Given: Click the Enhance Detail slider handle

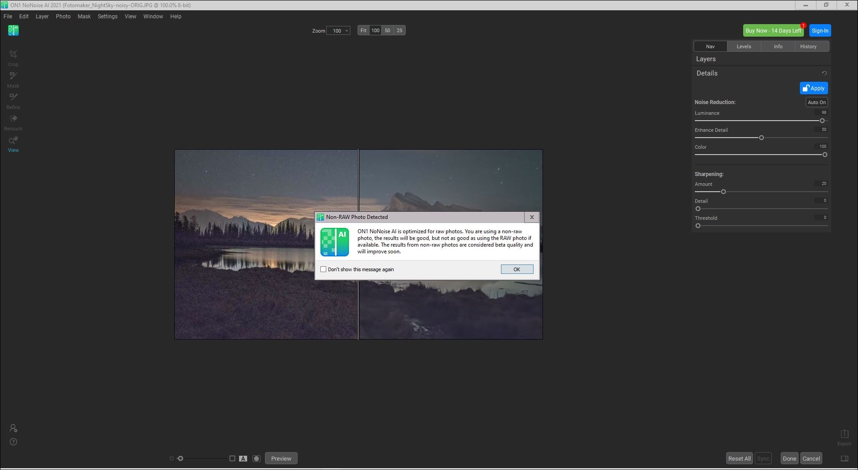Looking at the screenshot, I should (x=761, y=138).
